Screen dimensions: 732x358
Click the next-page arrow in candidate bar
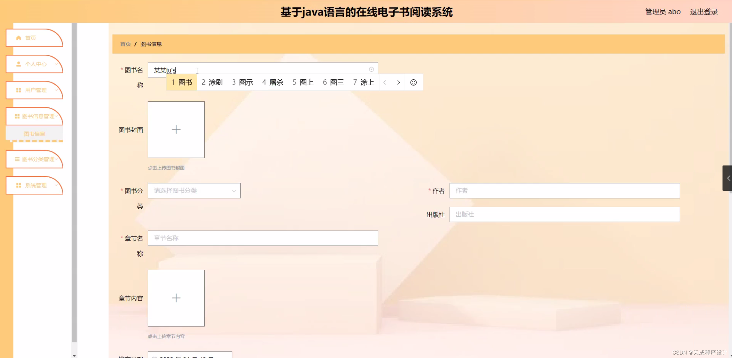tap(398, 82)
